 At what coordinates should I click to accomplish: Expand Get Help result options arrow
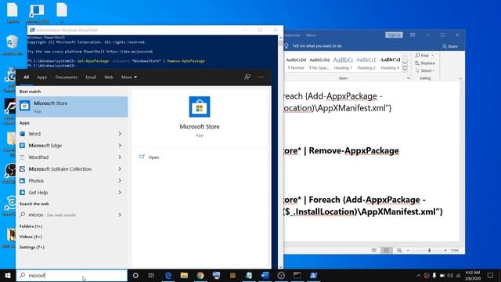point(120,193)
